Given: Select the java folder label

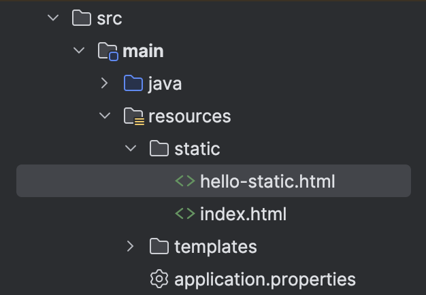Looking at the screenshot, I should [165, 84].
